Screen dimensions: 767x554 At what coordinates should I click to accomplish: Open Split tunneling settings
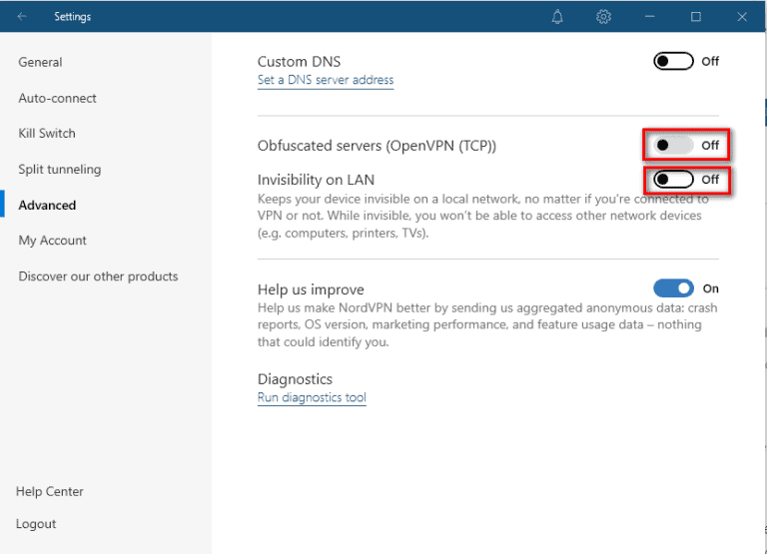[59, 169]
